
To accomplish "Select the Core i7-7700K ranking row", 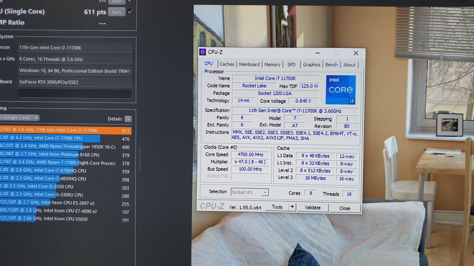I will [66, 138].
